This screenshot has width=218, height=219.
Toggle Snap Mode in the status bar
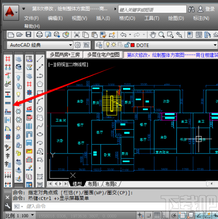[148, 215]
